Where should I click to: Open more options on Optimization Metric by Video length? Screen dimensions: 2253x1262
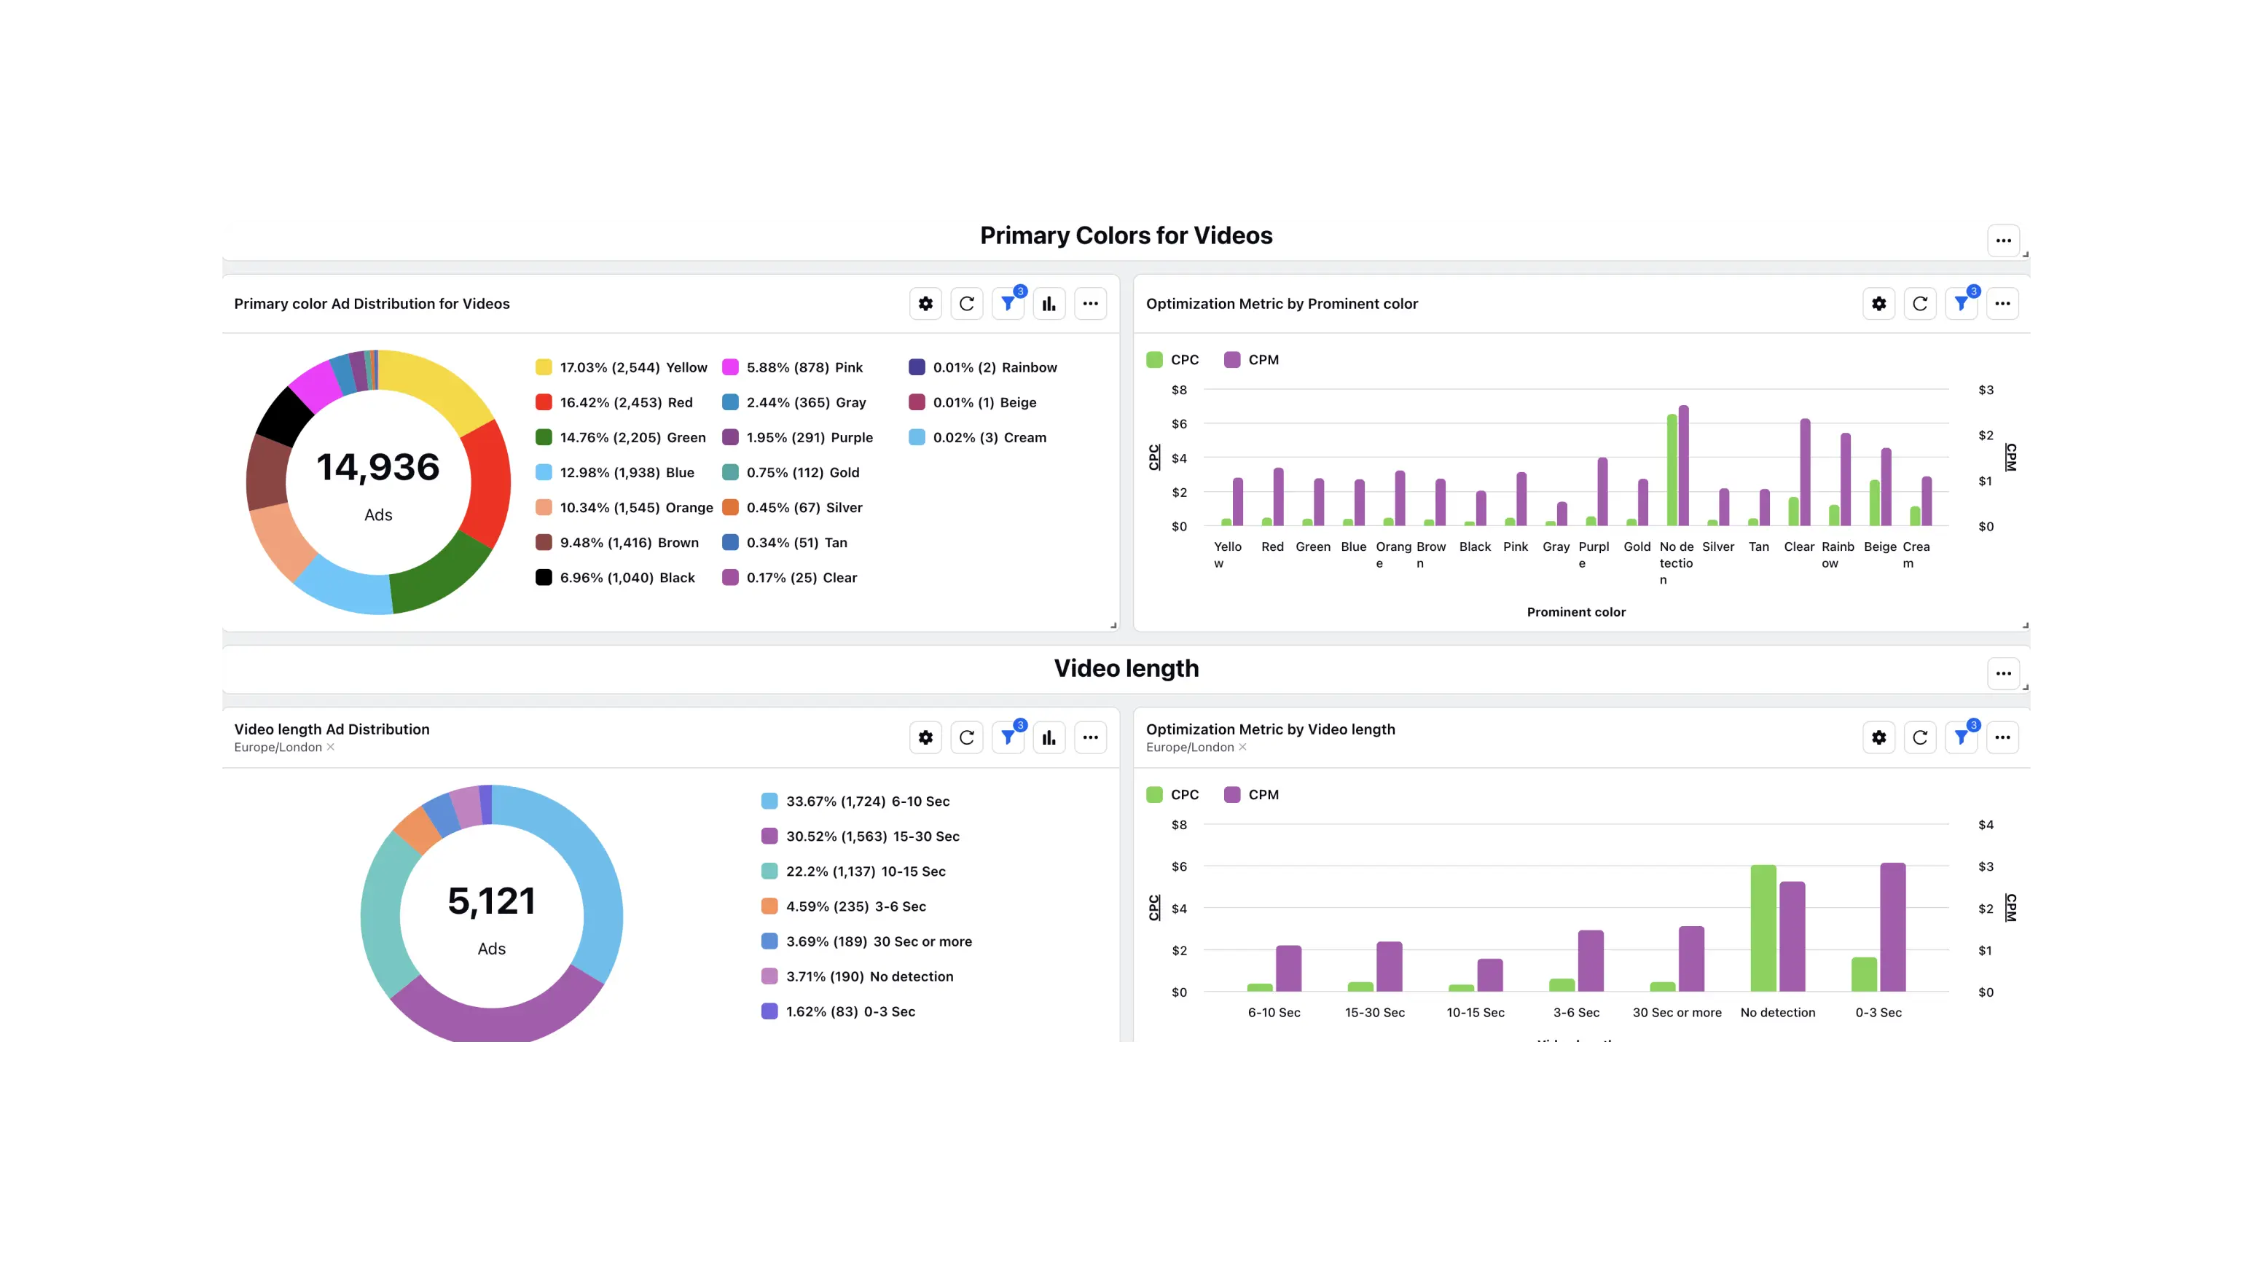[2003, 737]
